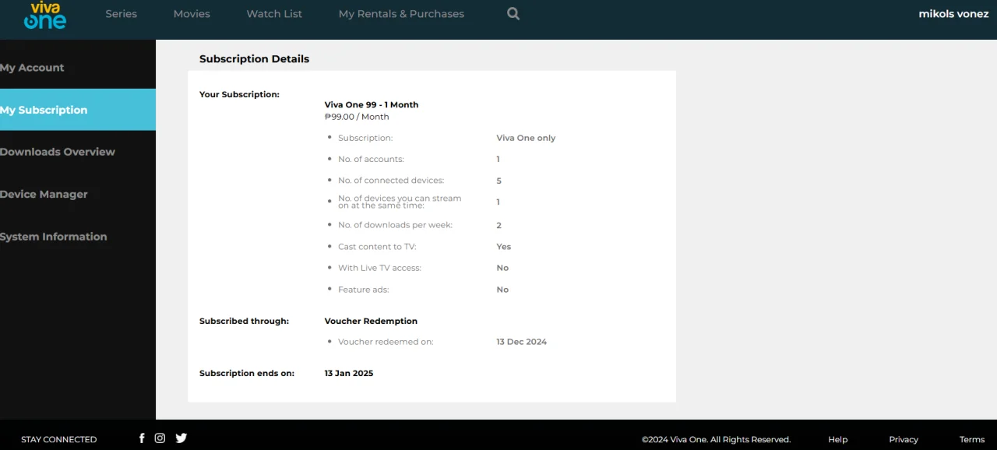997x450 pixels.
Task: Open the mikols vonez profile menu
Action: tap(953, 14)
